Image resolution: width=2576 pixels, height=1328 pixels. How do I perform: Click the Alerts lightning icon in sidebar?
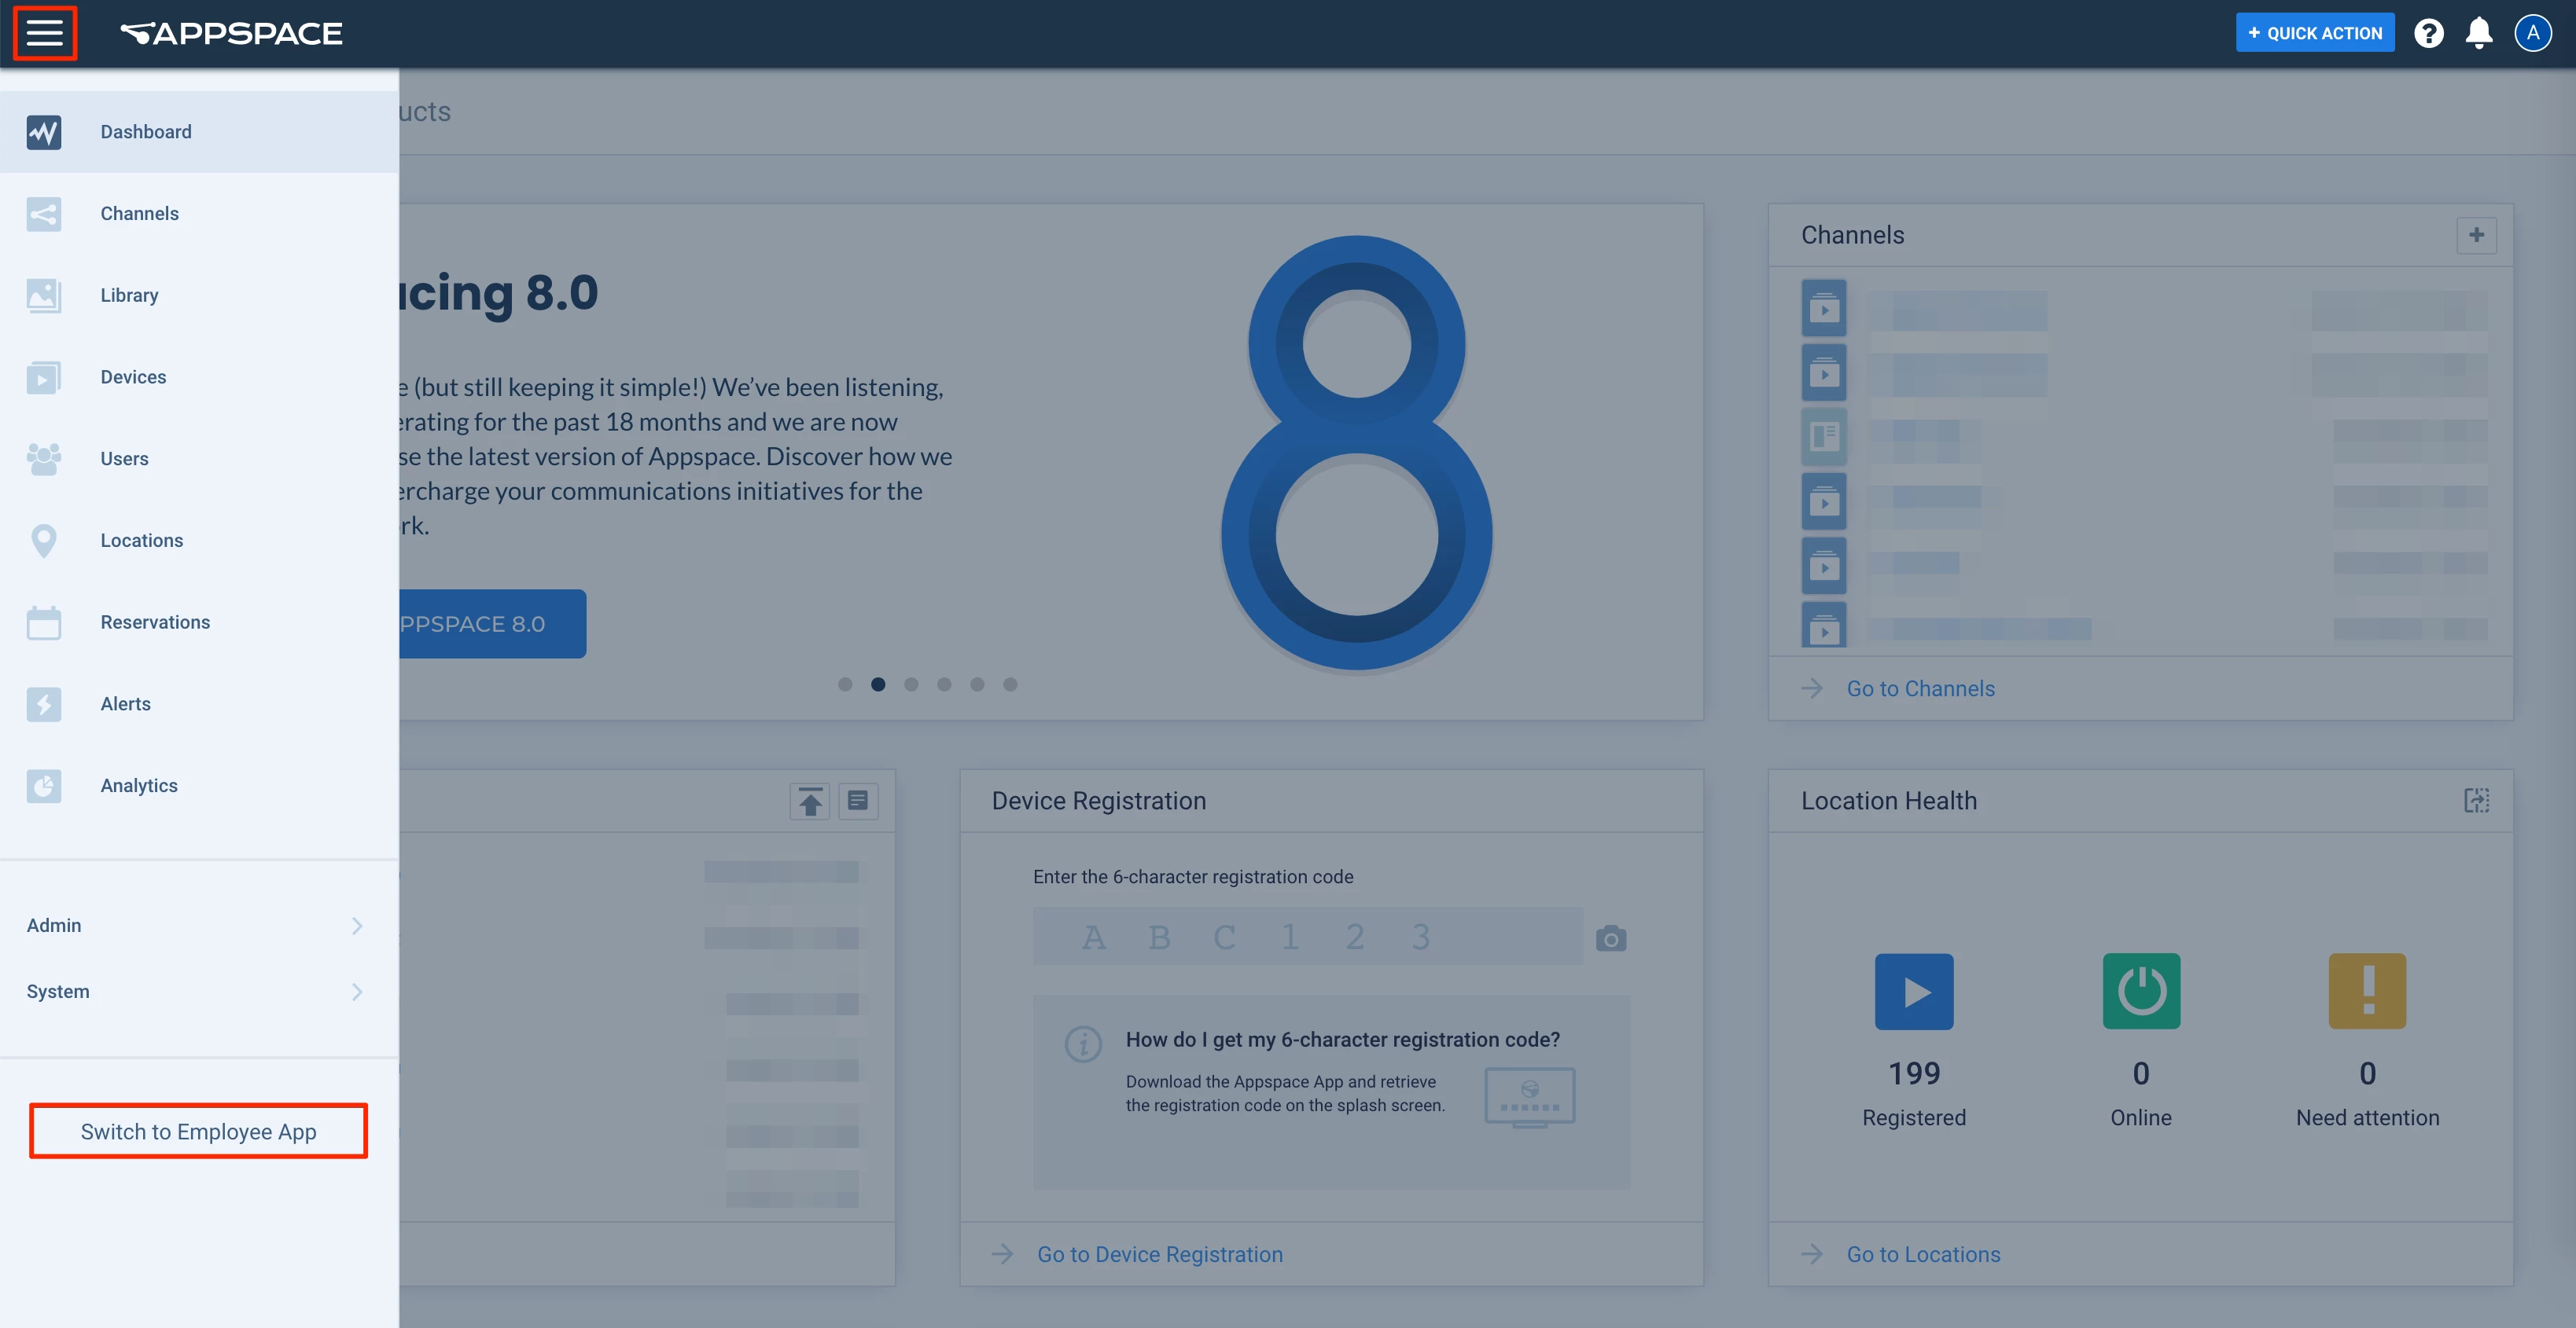click(44, 705)
